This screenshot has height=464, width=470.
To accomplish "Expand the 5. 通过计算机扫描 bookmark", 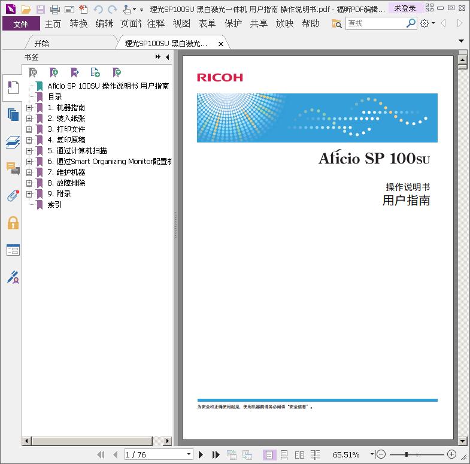I will click(x=29, y=151).
